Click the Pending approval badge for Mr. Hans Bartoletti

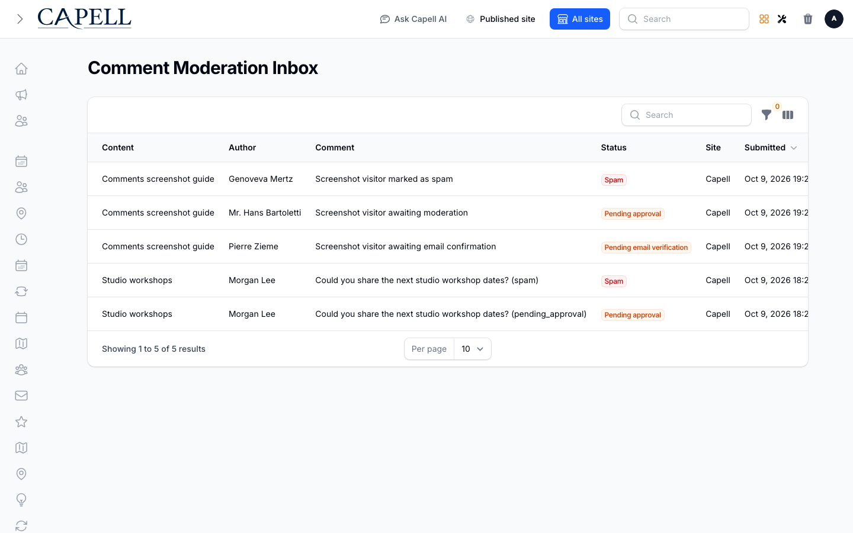(x=633, y=214)
